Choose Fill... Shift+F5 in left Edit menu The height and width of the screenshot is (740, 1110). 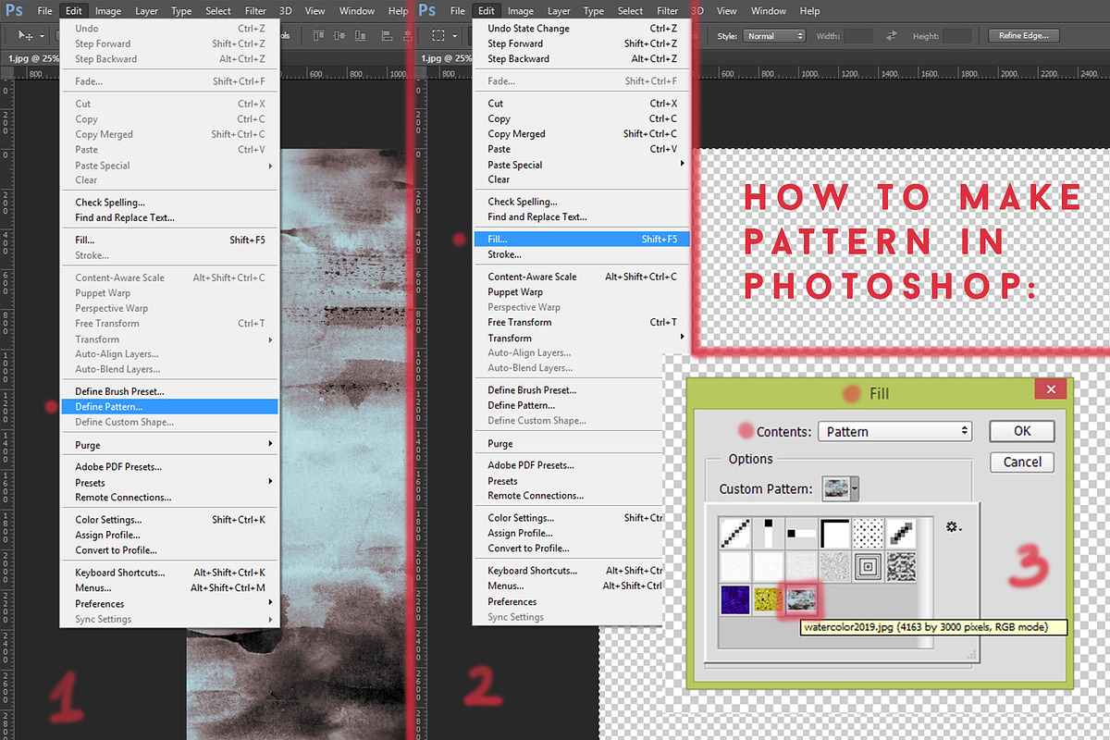[169, 240]
